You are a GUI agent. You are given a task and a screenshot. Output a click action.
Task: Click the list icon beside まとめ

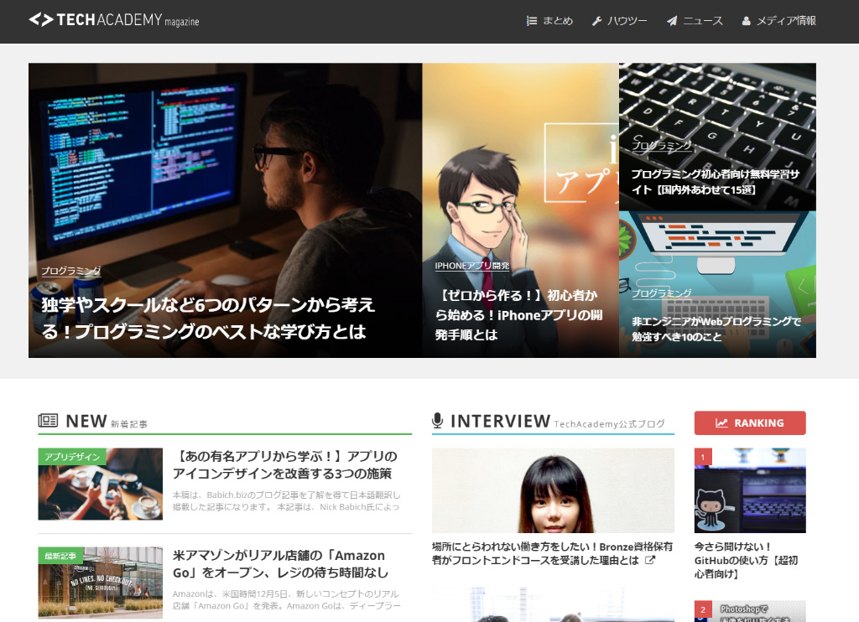pos(531,21)
